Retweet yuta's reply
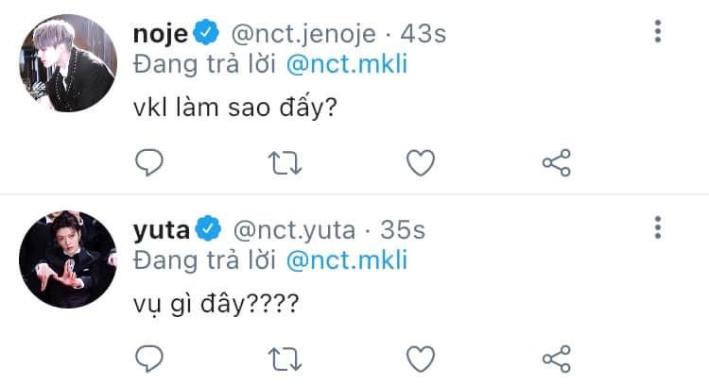The height and width of the screenshot is (384, 709). coord(285,359)
